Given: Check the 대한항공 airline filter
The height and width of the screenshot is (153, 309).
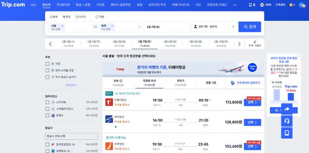Looking at the screenshot, I should 47,151.
